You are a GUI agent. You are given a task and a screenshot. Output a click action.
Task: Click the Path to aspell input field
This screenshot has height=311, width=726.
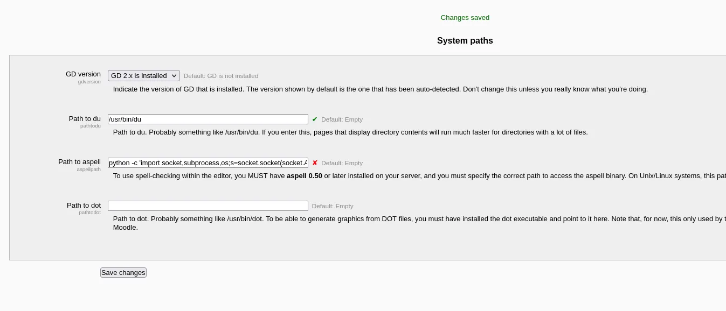(x=208, y=163)
